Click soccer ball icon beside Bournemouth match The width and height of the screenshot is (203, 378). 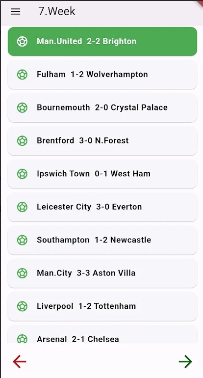22,108
